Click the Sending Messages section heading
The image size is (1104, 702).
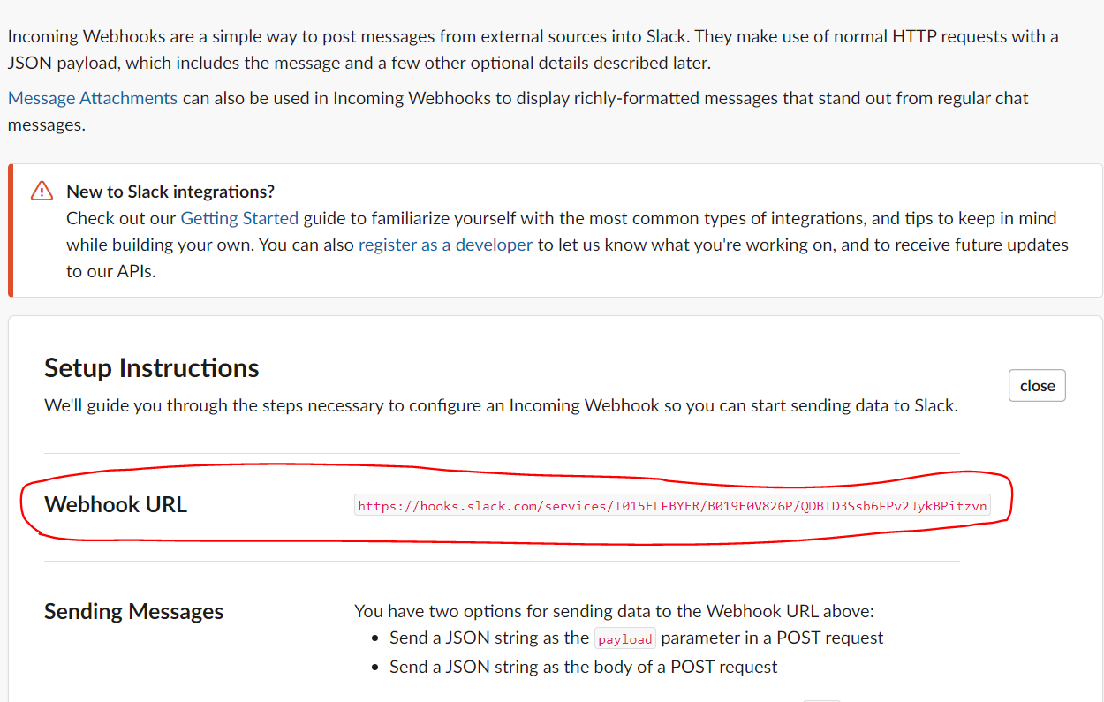click(x=133, y=611)
